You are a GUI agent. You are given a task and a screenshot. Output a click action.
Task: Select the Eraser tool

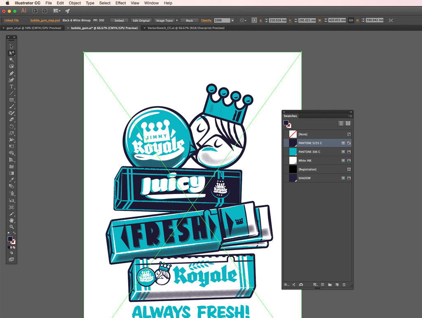point(12,120)
